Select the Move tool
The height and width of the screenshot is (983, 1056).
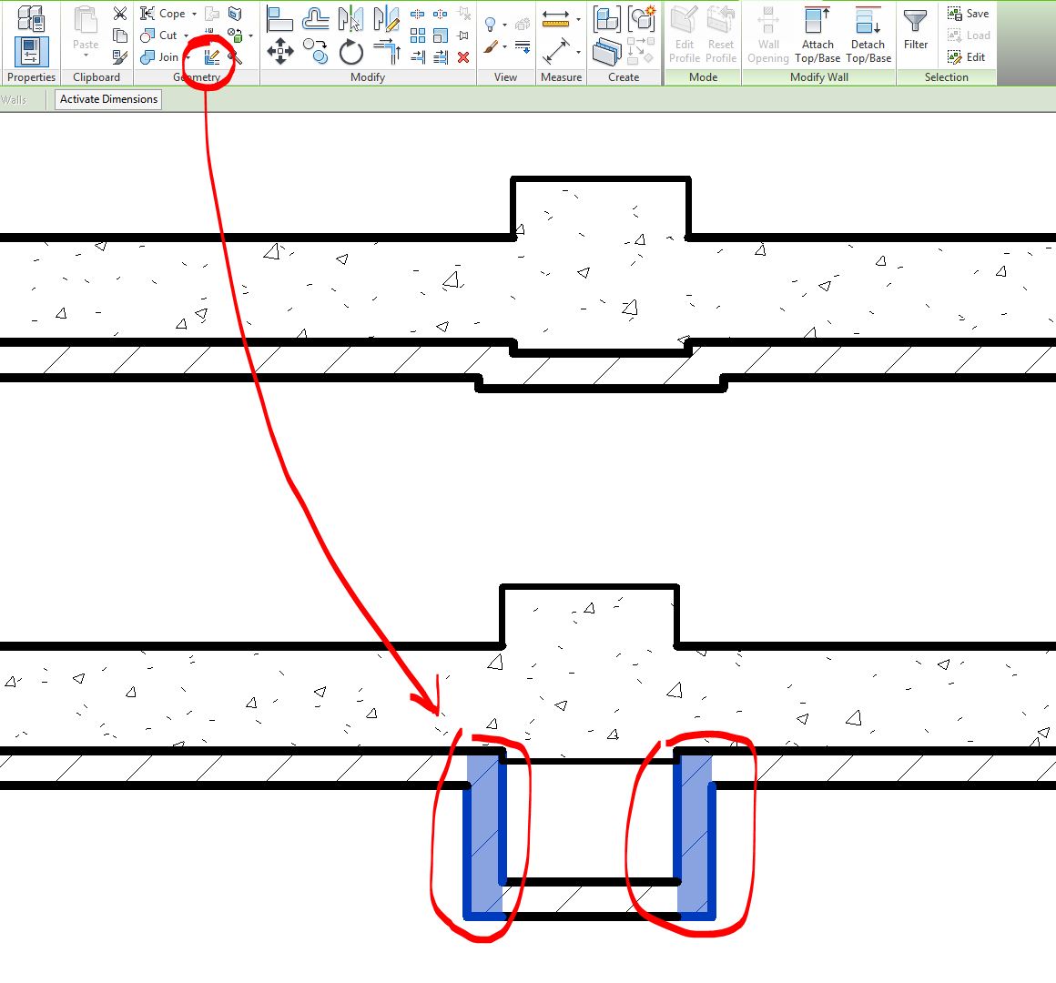[x=279, y=52]
